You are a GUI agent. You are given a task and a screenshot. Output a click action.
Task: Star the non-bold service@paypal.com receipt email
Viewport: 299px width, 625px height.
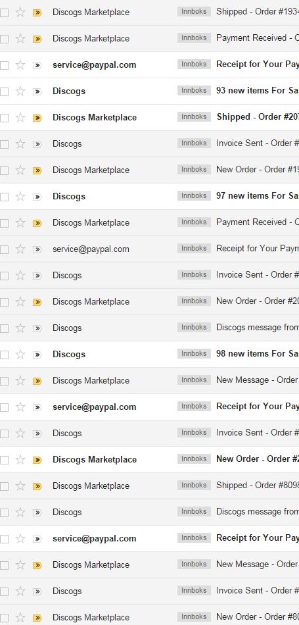20,249
